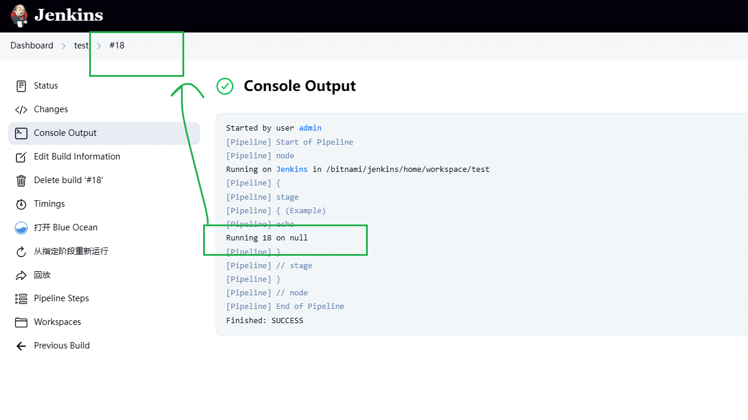
Task: Click '[Pipeline] // node' log line
Action: pyautogui.click(x=267, y=292)
